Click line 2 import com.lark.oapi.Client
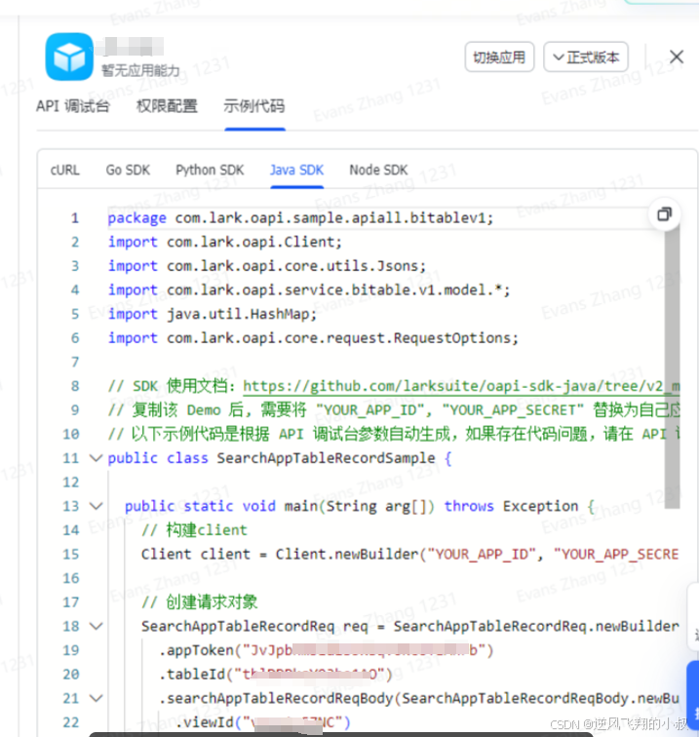 pyautogui.click(x=224, y=242)
